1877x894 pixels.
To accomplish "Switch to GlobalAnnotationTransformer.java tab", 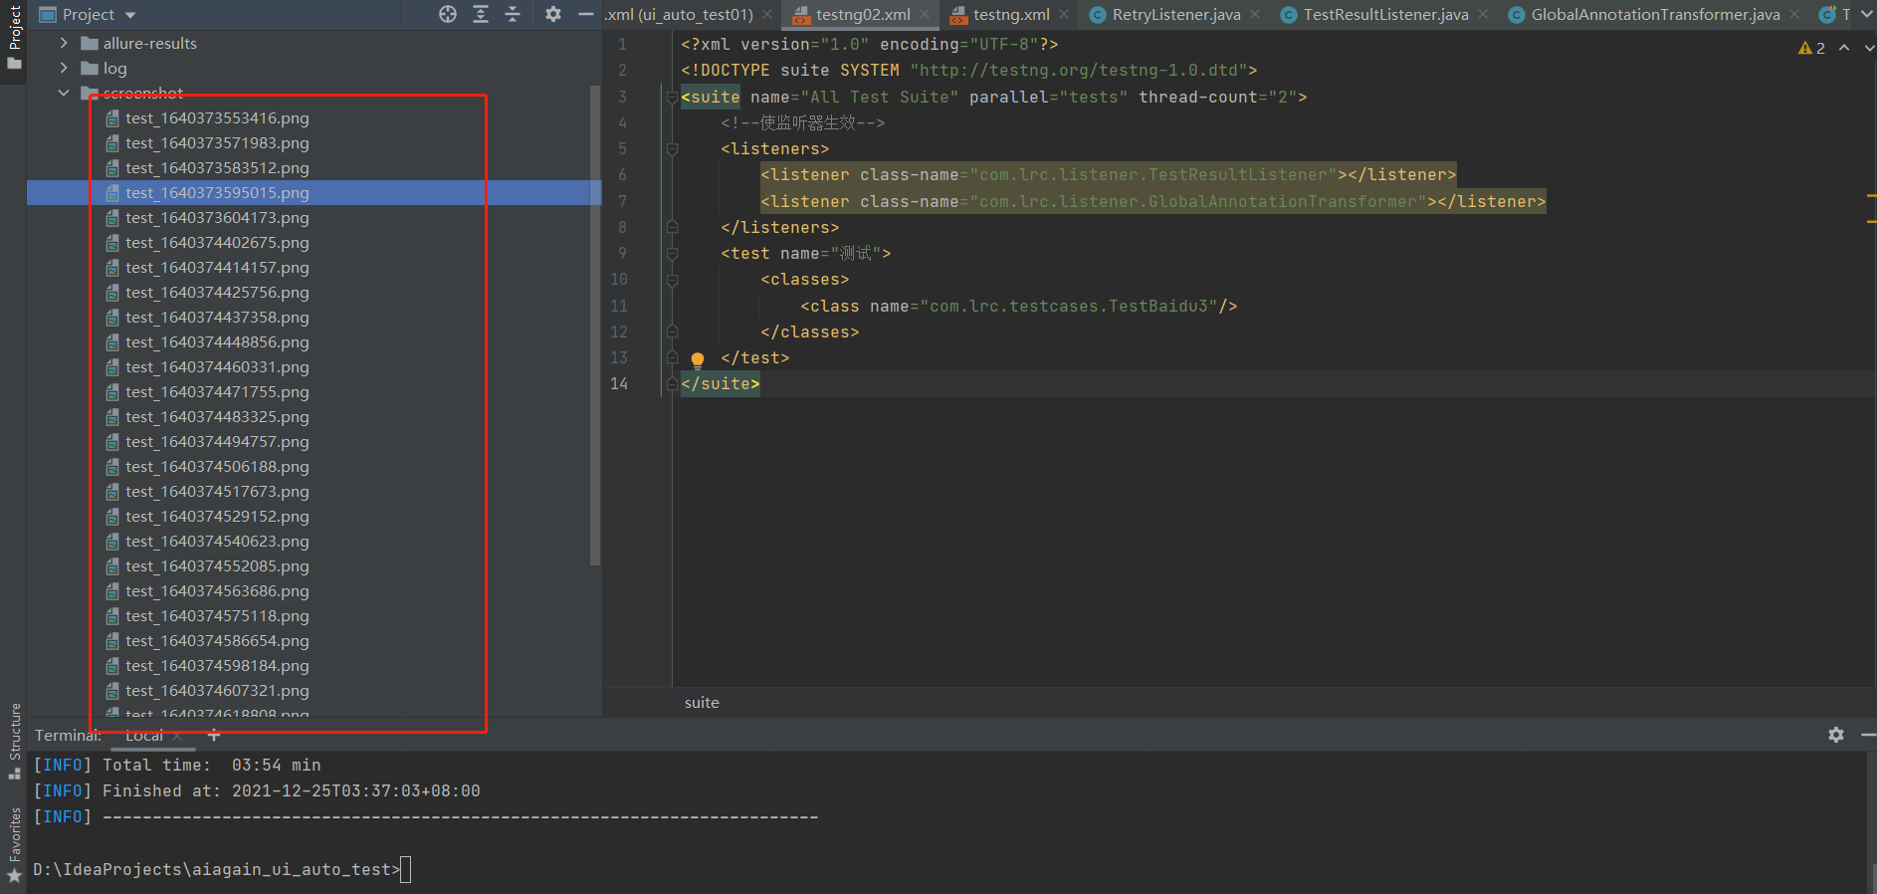I will 1654,14.
